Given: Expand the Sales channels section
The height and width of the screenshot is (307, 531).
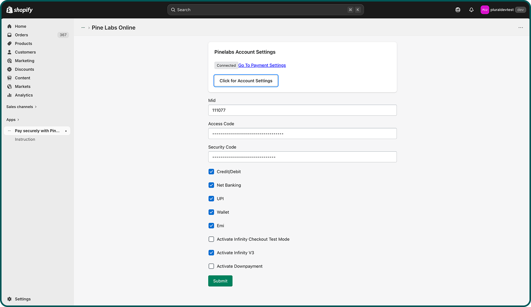Looking at the screenshot, I should coord(22,107).
